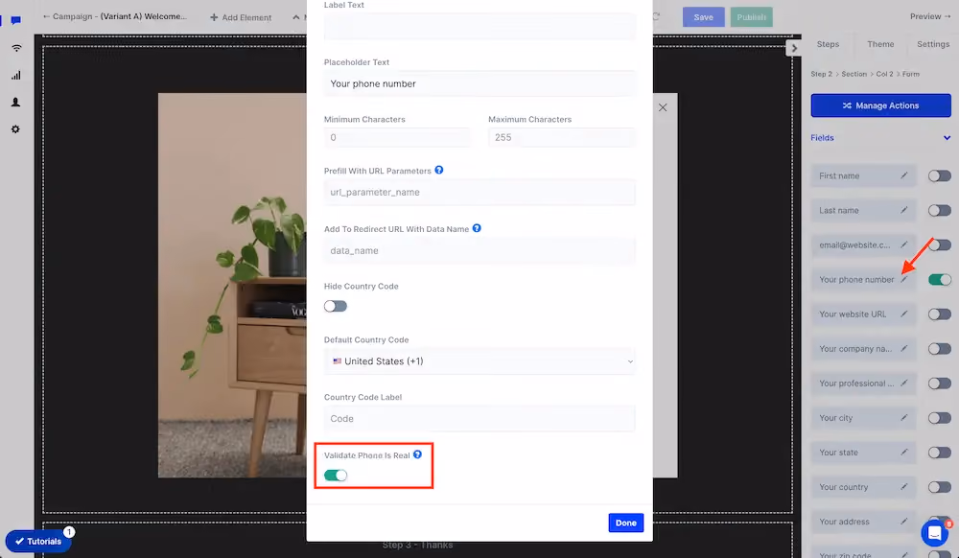Click help icon beside Prefill With URL Parameters
This screenshot has width=959, height=558.
pyautogui.click(x=439, y=170)
